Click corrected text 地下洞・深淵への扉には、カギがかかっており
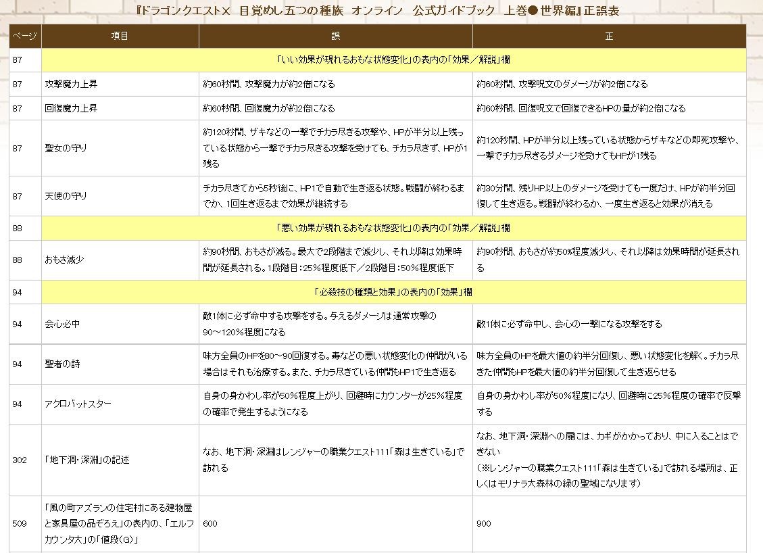763x553 pixels. [x=609, y=460]
